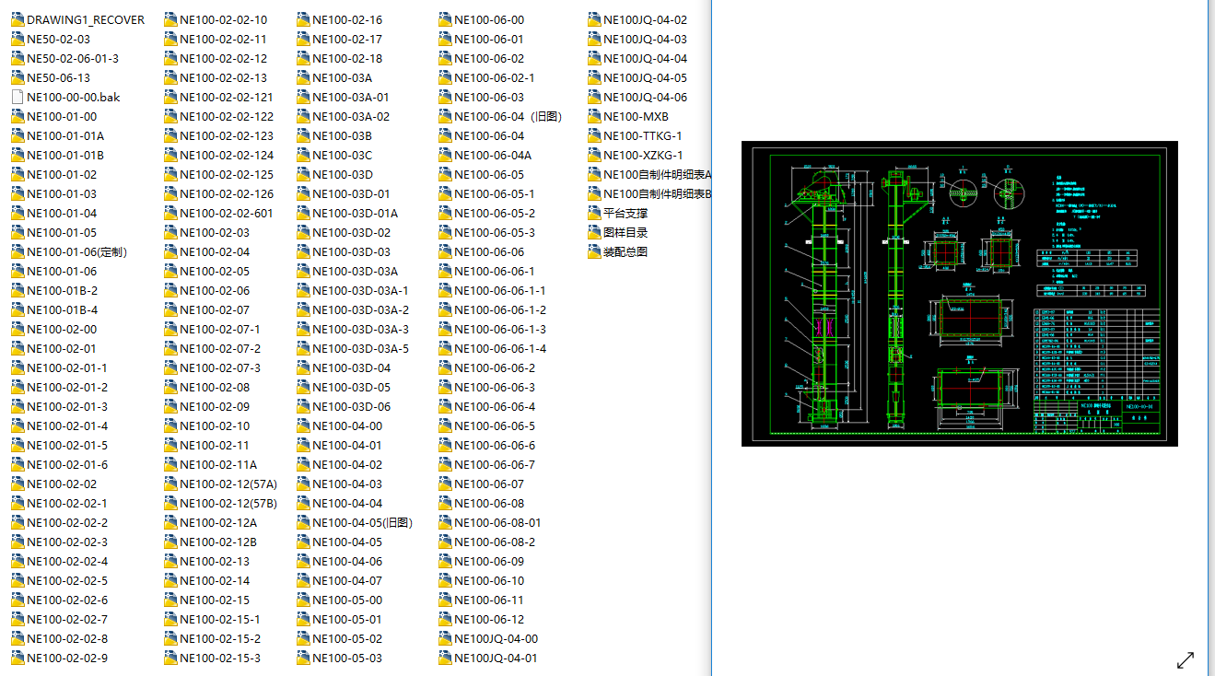Enlarge the preview with the diagonal arrow icon
This screenshot has width=1215, height=676.
[x=1186, y=659]
